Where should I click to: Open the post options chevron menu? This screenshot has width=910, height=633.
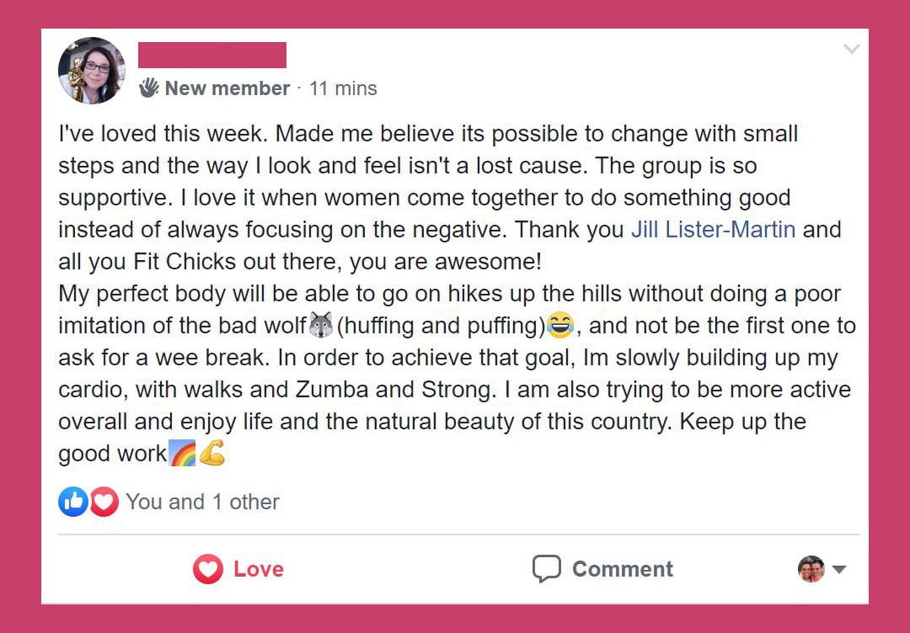tap(851, 49)
